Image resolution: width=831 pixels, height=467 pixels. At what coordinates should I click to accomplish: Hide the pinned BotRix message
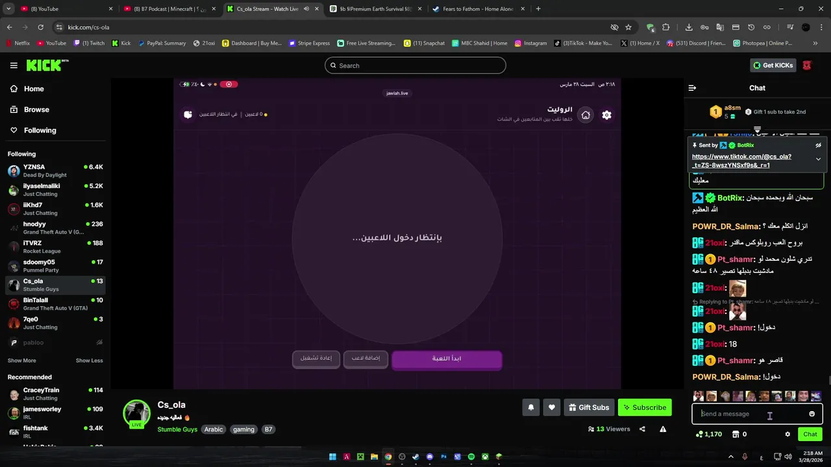point(818,145)
